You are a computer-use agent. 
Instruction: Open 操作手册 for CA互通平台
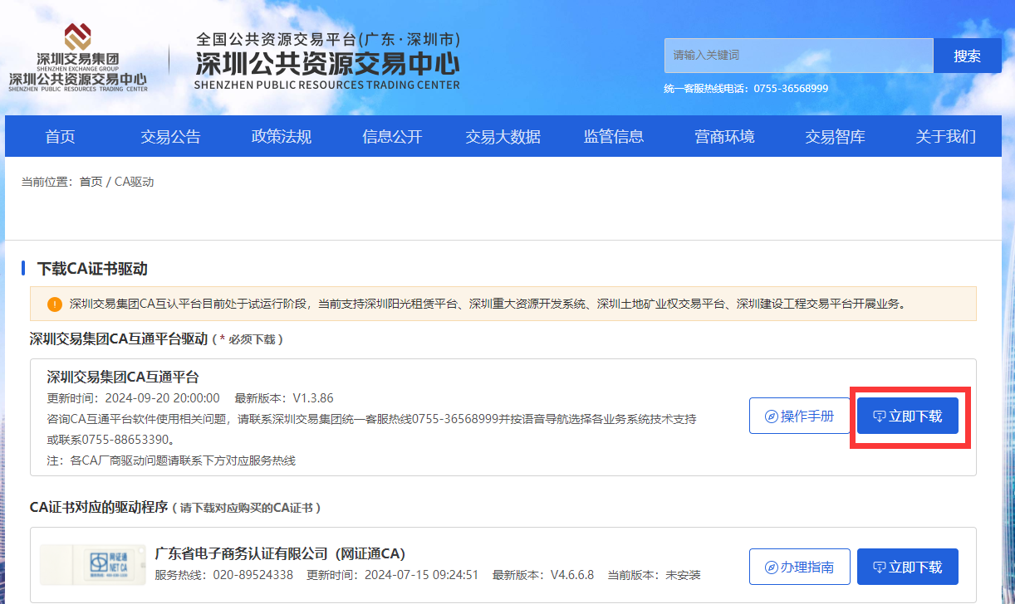click(x=800, y=416)
